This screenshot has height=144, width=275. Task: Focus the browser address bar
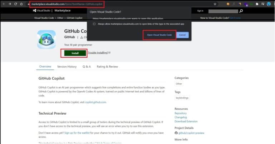[x=121, y=4]
